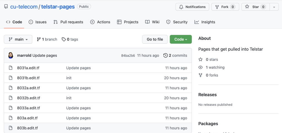Open the Projects tab
The image size is (282, 133).
pos(128,22)
